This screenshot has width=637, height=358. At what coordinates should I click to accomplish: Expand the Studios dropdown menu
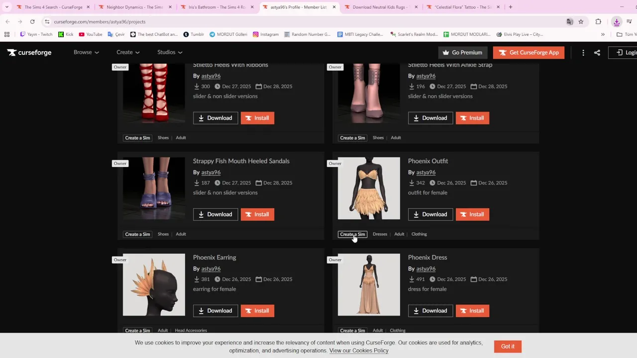[x=170, y=52]
